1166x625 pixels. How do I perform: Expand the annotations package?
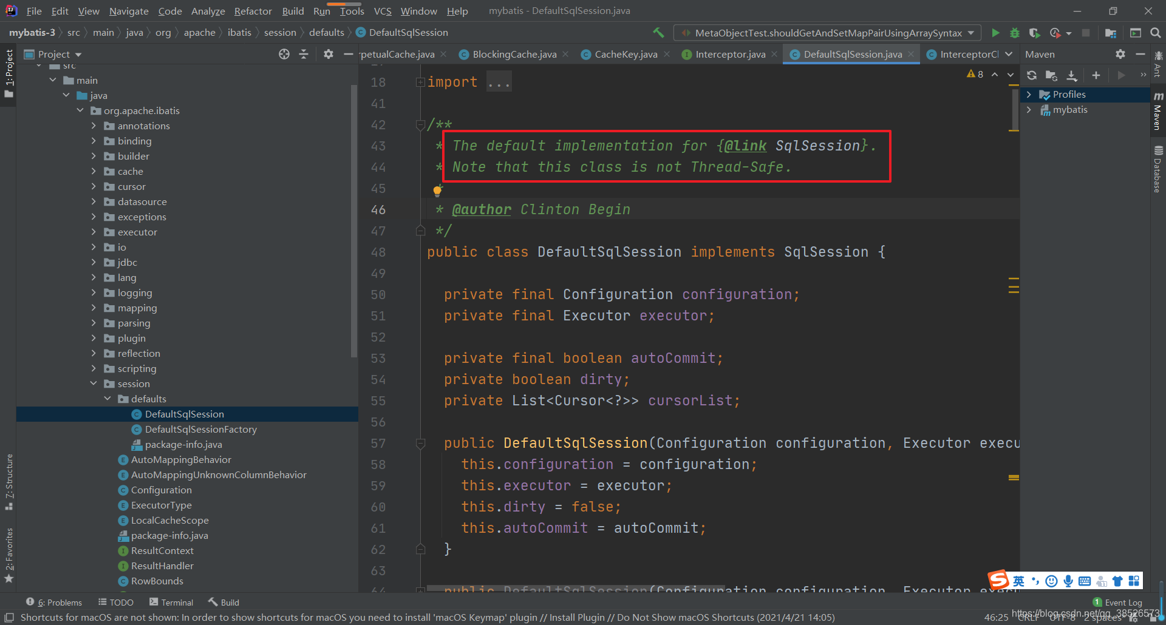pyautogui.click(x=94, y=126)
